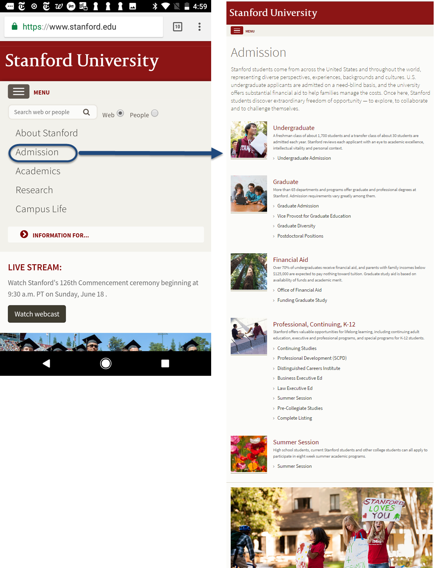Expand the Summer Session chevron
Viewport: 436px width, 568px height.
273,466
